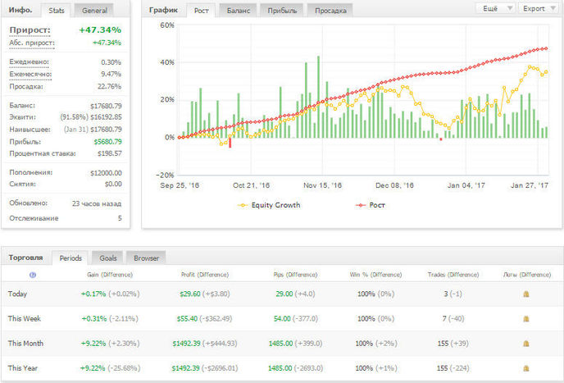This screenshot has height=383, width=564.
Task: Switch to the General tab
Action: tap(94, 11)
